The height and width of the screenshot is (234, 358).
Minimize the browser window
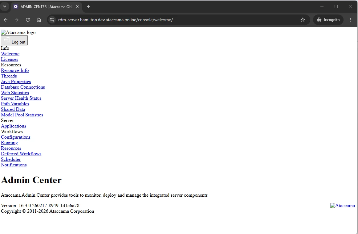[322, 6]
